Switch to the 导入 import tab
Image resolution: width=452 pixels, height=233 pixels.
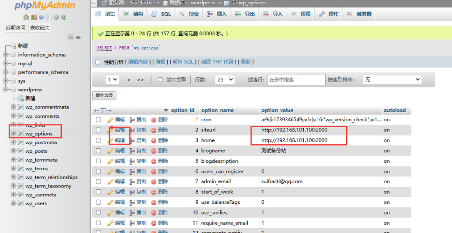(x=273, y=14)
